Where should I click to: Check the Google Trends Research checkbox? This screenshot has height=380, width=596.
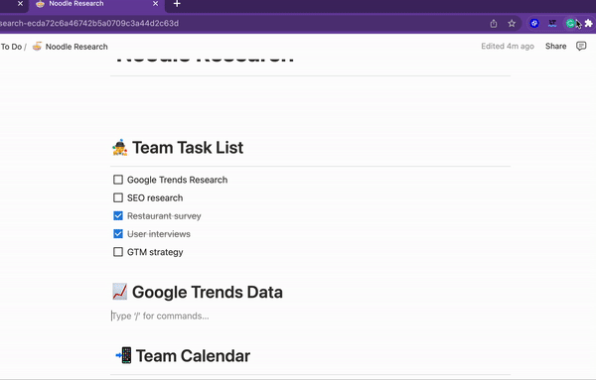click(x=118, y=180)
